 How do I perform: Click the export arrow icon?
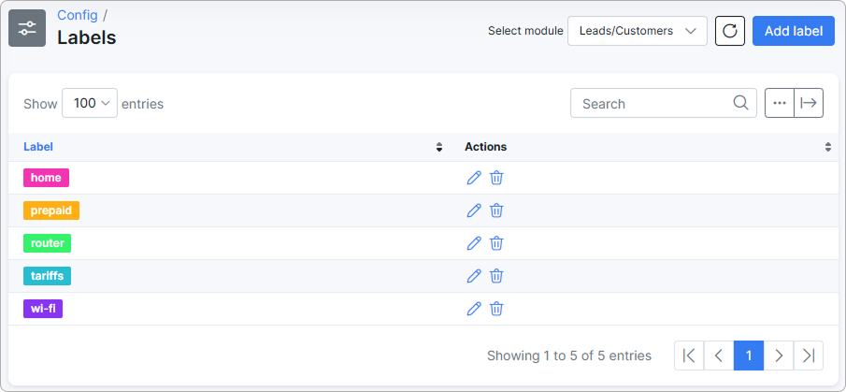pos(809,103)
